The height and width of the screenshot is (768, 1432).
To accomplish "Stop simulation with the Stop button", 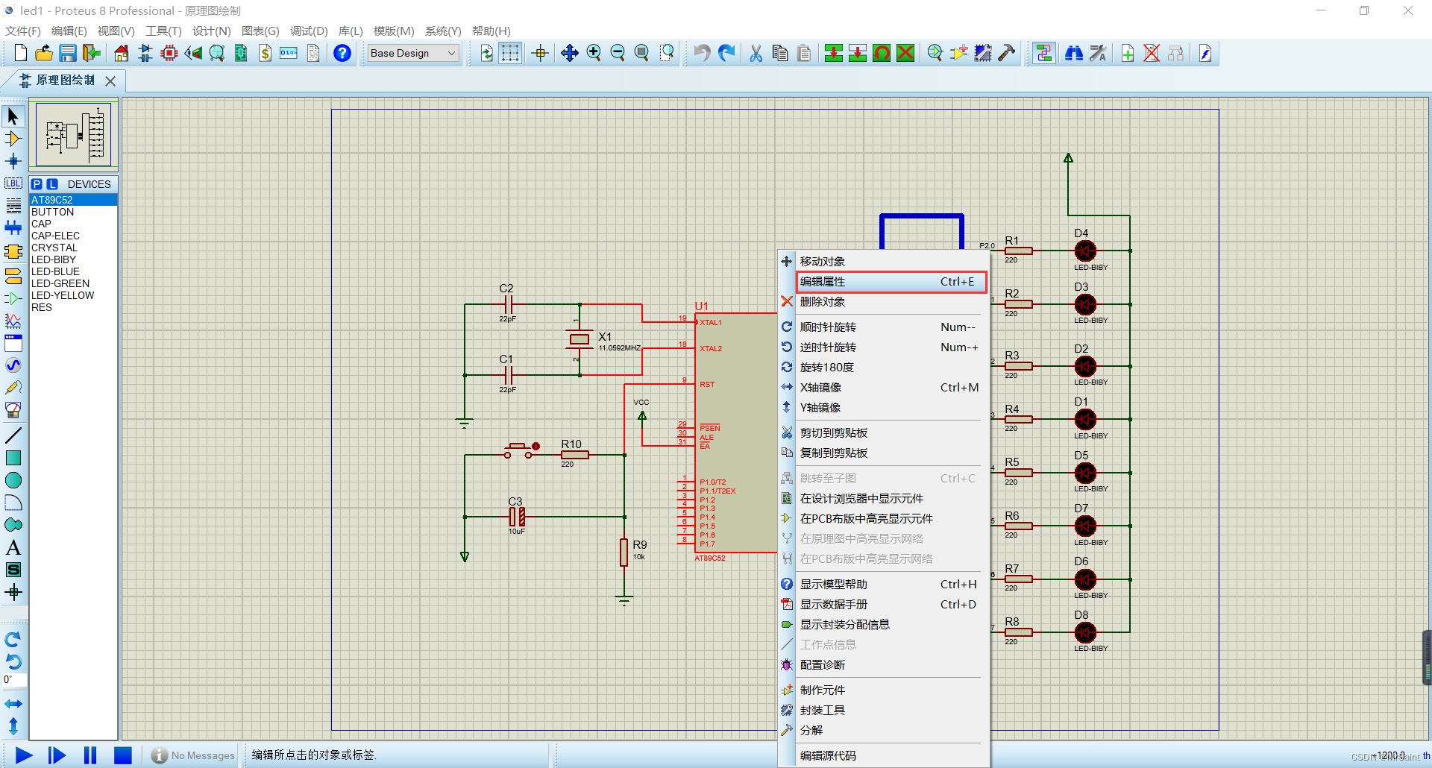I will pos(122,755).
